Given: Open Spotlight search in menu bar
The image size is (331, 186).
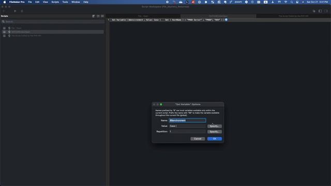Looking at the screenshot, I should (292, 2).
